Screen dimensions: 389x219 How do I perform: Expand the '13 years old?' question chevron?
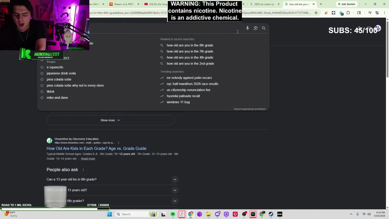pos(175,190)
